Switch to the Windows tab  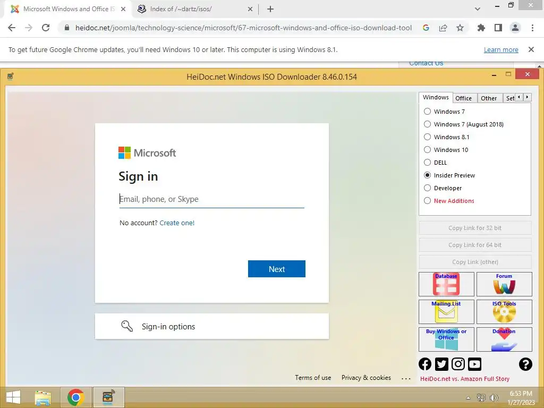[436, 98]
